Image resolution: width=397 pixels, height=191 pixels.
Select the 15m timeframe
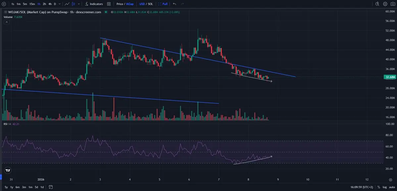coord(32,4)
